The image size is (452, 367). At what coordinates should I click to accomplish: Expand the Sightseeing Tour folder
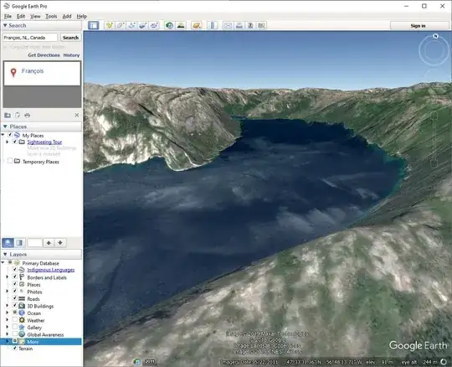(8, 142)
